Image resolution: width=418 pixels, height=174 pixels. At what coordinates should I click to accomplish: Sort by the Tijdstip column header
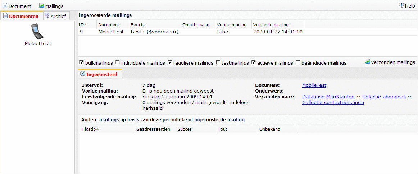(x=88, y=129)
